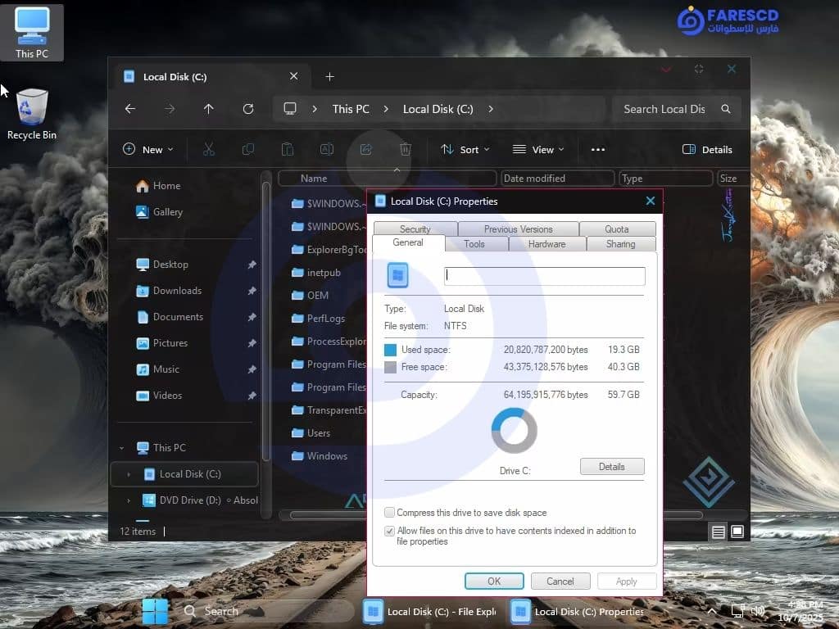The height and width of the screenshot is (629, 839).
Task: Switch to large icons view layout
Action: click(x=737, y=532)
